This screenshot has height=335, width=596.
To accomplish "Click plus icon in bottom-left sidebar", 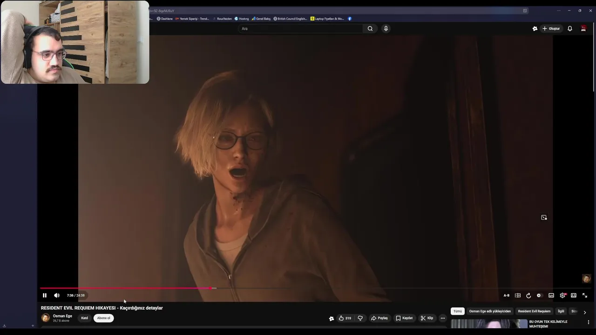I will pyautogui.click(x=33, y=326).
